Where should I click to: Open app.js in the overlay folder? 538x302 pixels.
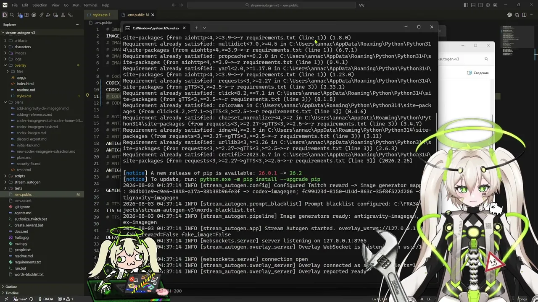click(42, 78)
